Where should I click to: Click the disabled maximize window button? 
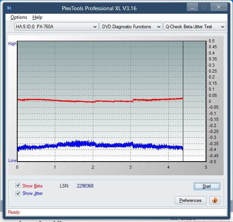(204, 7)
